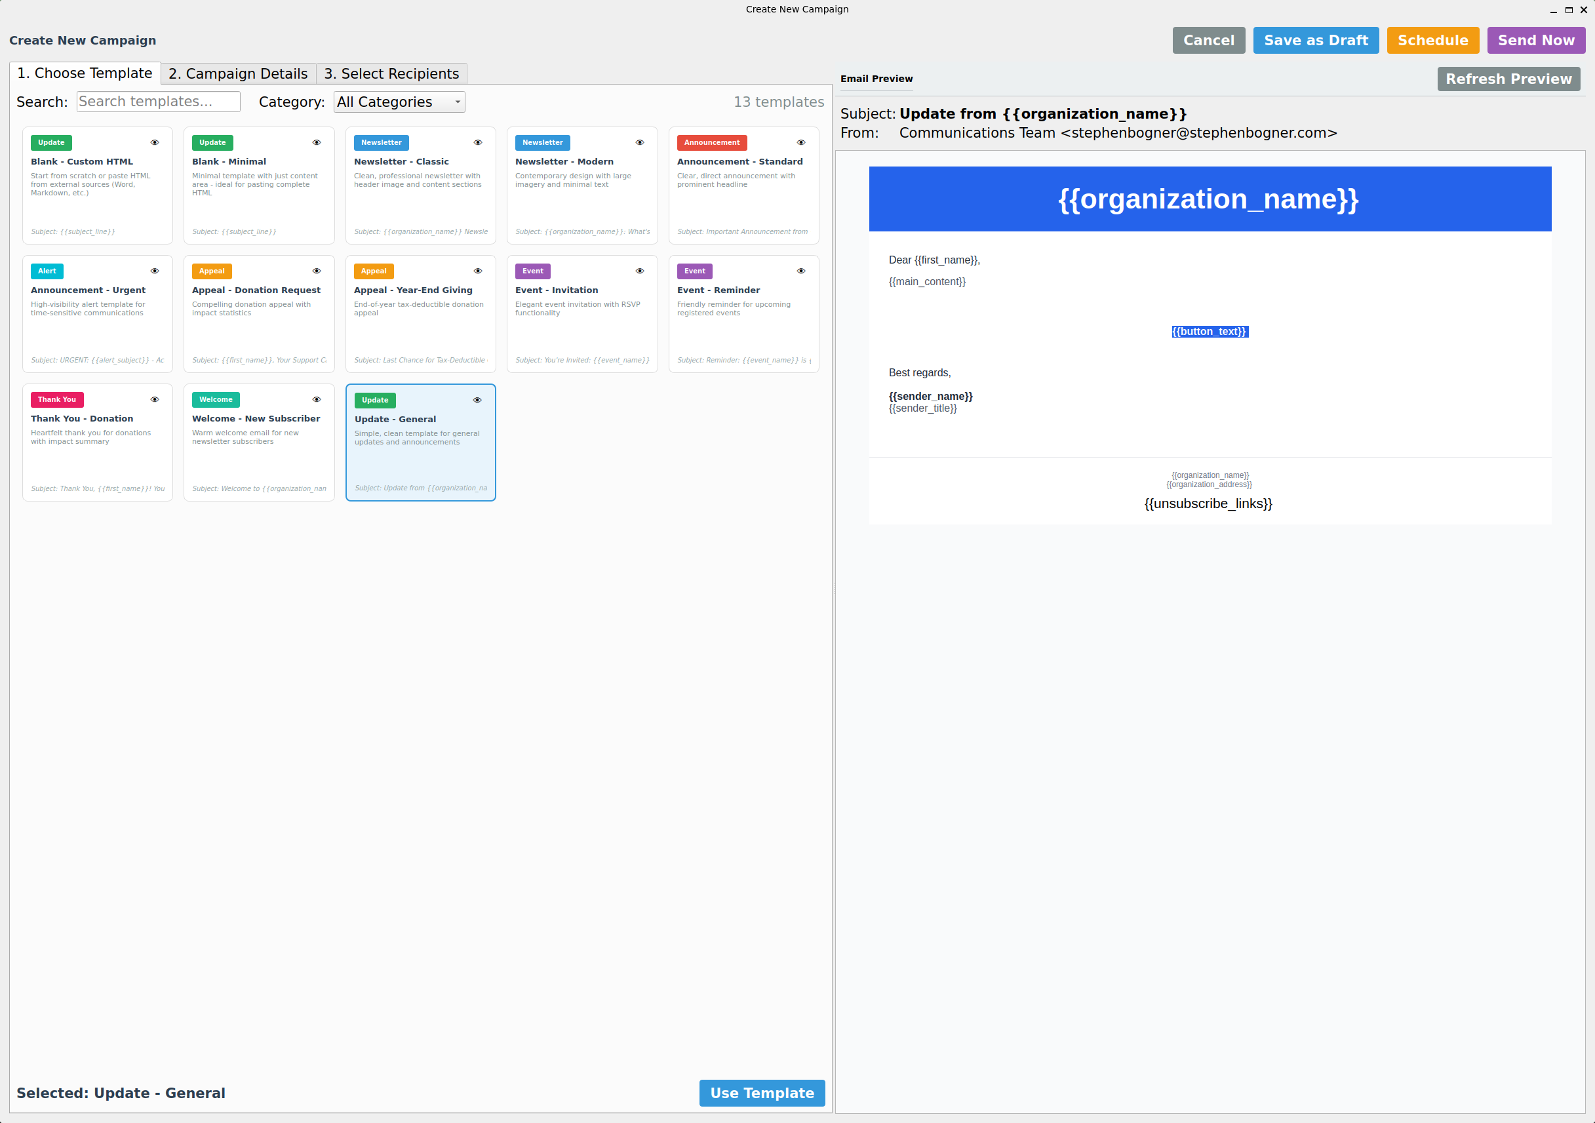The width and height of the screenshot is (1595, 1123).
Task: Click the preview eye icon on Welcome - New Subscriber
Action: tap(316, 399)
